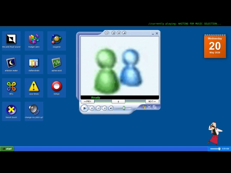Click the media player Stop button
The image size is (231, 173).
click(92, 108)
